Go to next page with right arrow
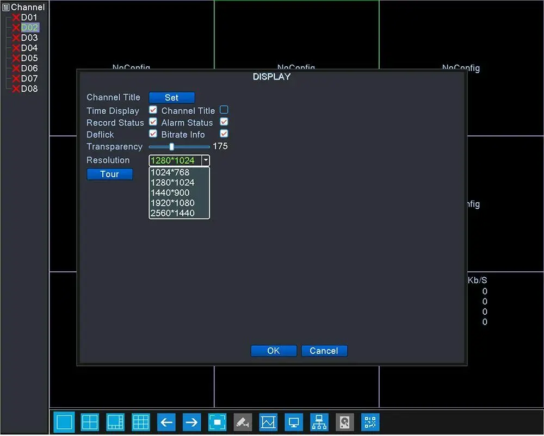The width and height of the screenshot is (544, 436). tap(191, 423)
